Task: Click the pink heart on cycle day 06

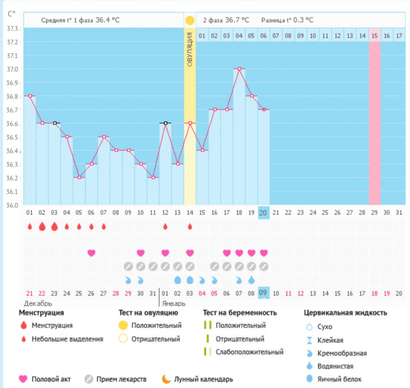Action: click(x=91, y=253)
